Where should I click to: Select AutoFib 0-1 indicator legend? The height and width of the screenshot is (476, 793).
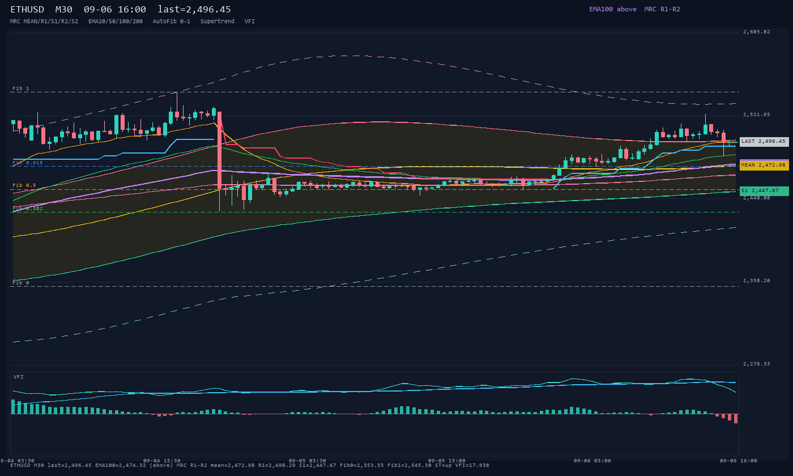tap(172, 22)
